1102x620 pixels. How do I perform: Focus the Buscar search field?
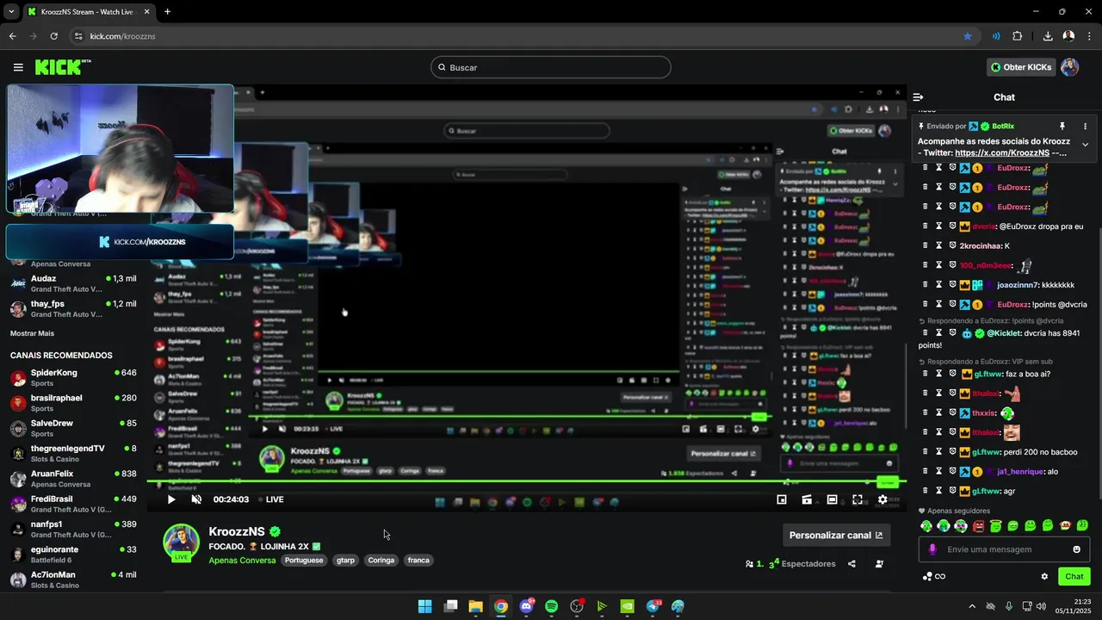(x=551, y=67)
